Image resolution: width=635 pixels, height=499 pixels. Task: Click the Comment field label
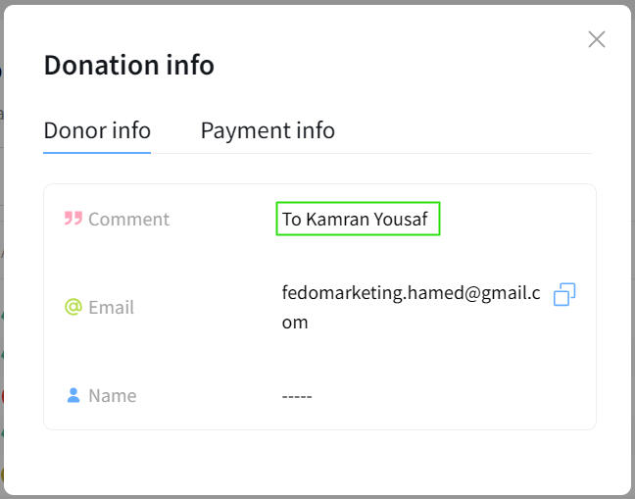coord(128,219)
